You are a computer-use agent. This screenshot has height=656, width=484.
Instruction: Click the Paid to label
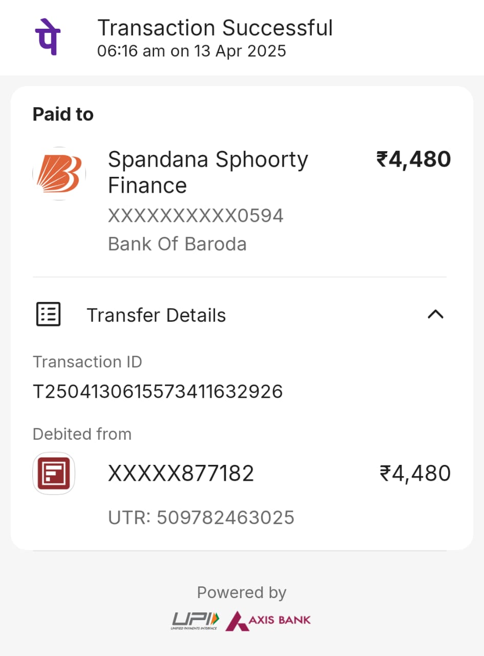tap(63, 114)
